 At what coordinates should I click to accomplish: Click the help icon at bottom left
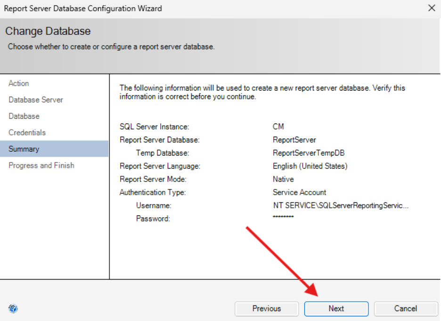coord(13,309)
